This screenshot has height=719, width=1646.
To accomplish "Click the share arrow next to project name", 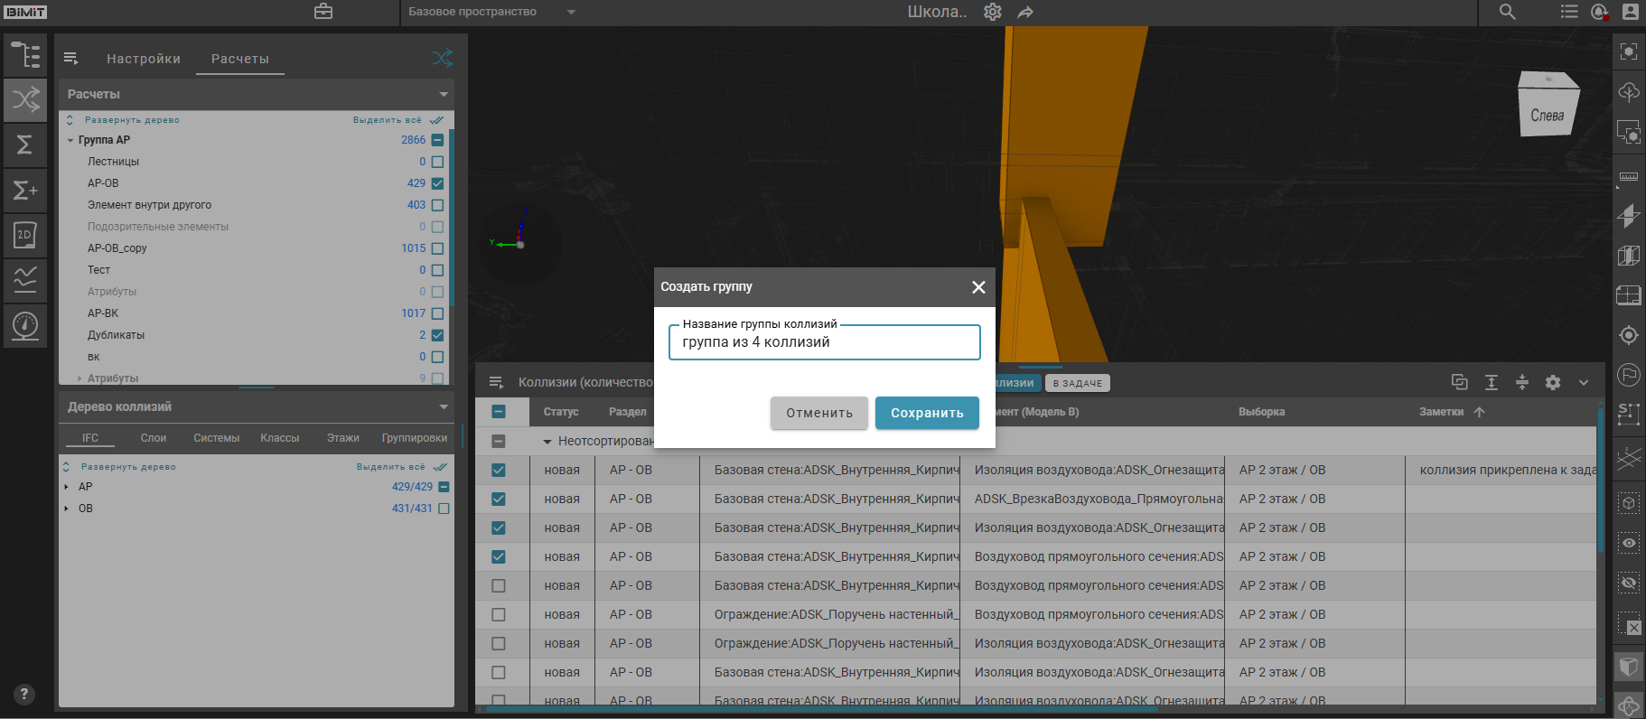I will click(x=1024, y=12).
